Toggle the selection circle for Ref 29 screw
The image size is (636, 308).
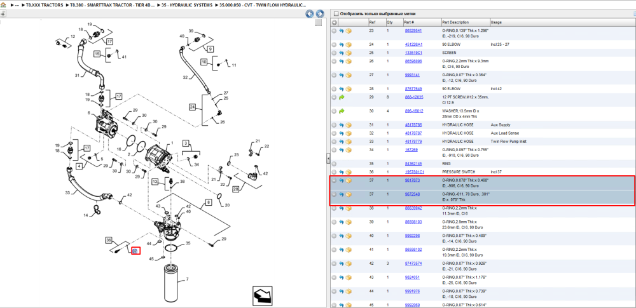pos(335,97)
